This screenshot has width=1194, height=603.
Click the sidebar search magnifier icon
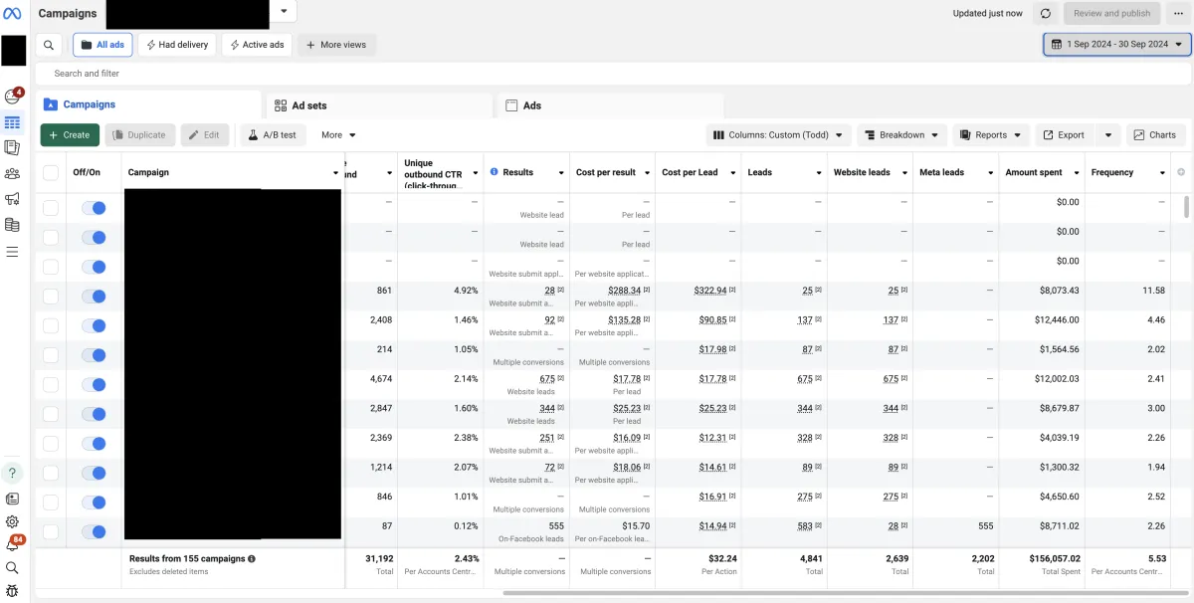13,568
